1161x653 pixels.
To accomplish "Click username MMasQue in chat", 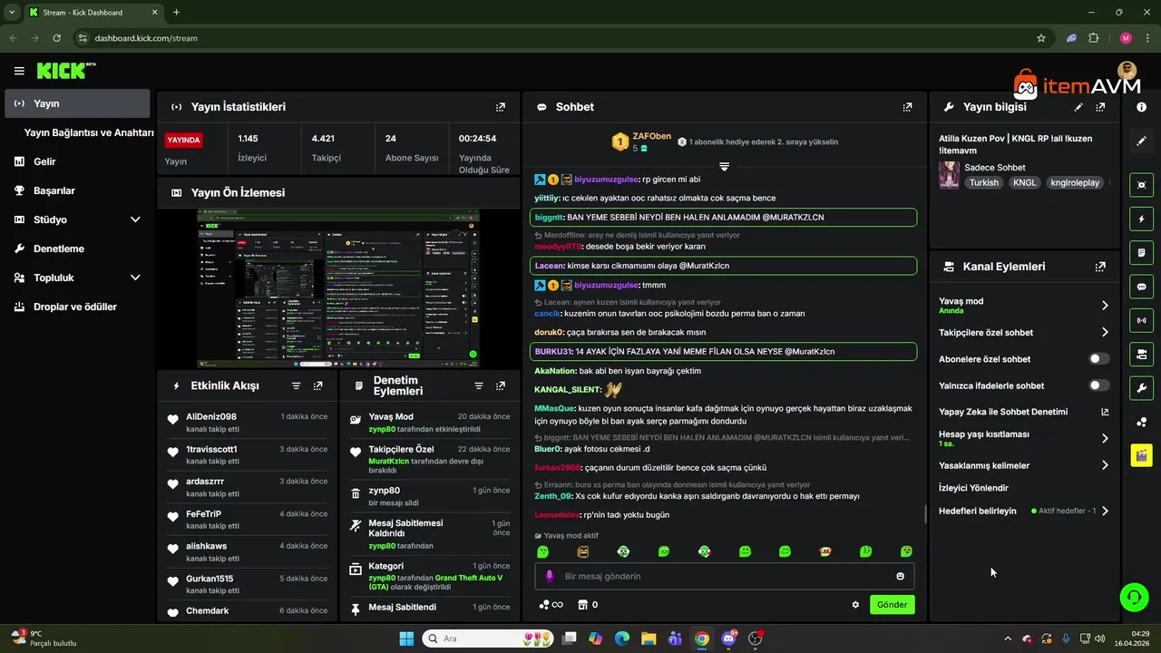I will click(x=554, y=409).
